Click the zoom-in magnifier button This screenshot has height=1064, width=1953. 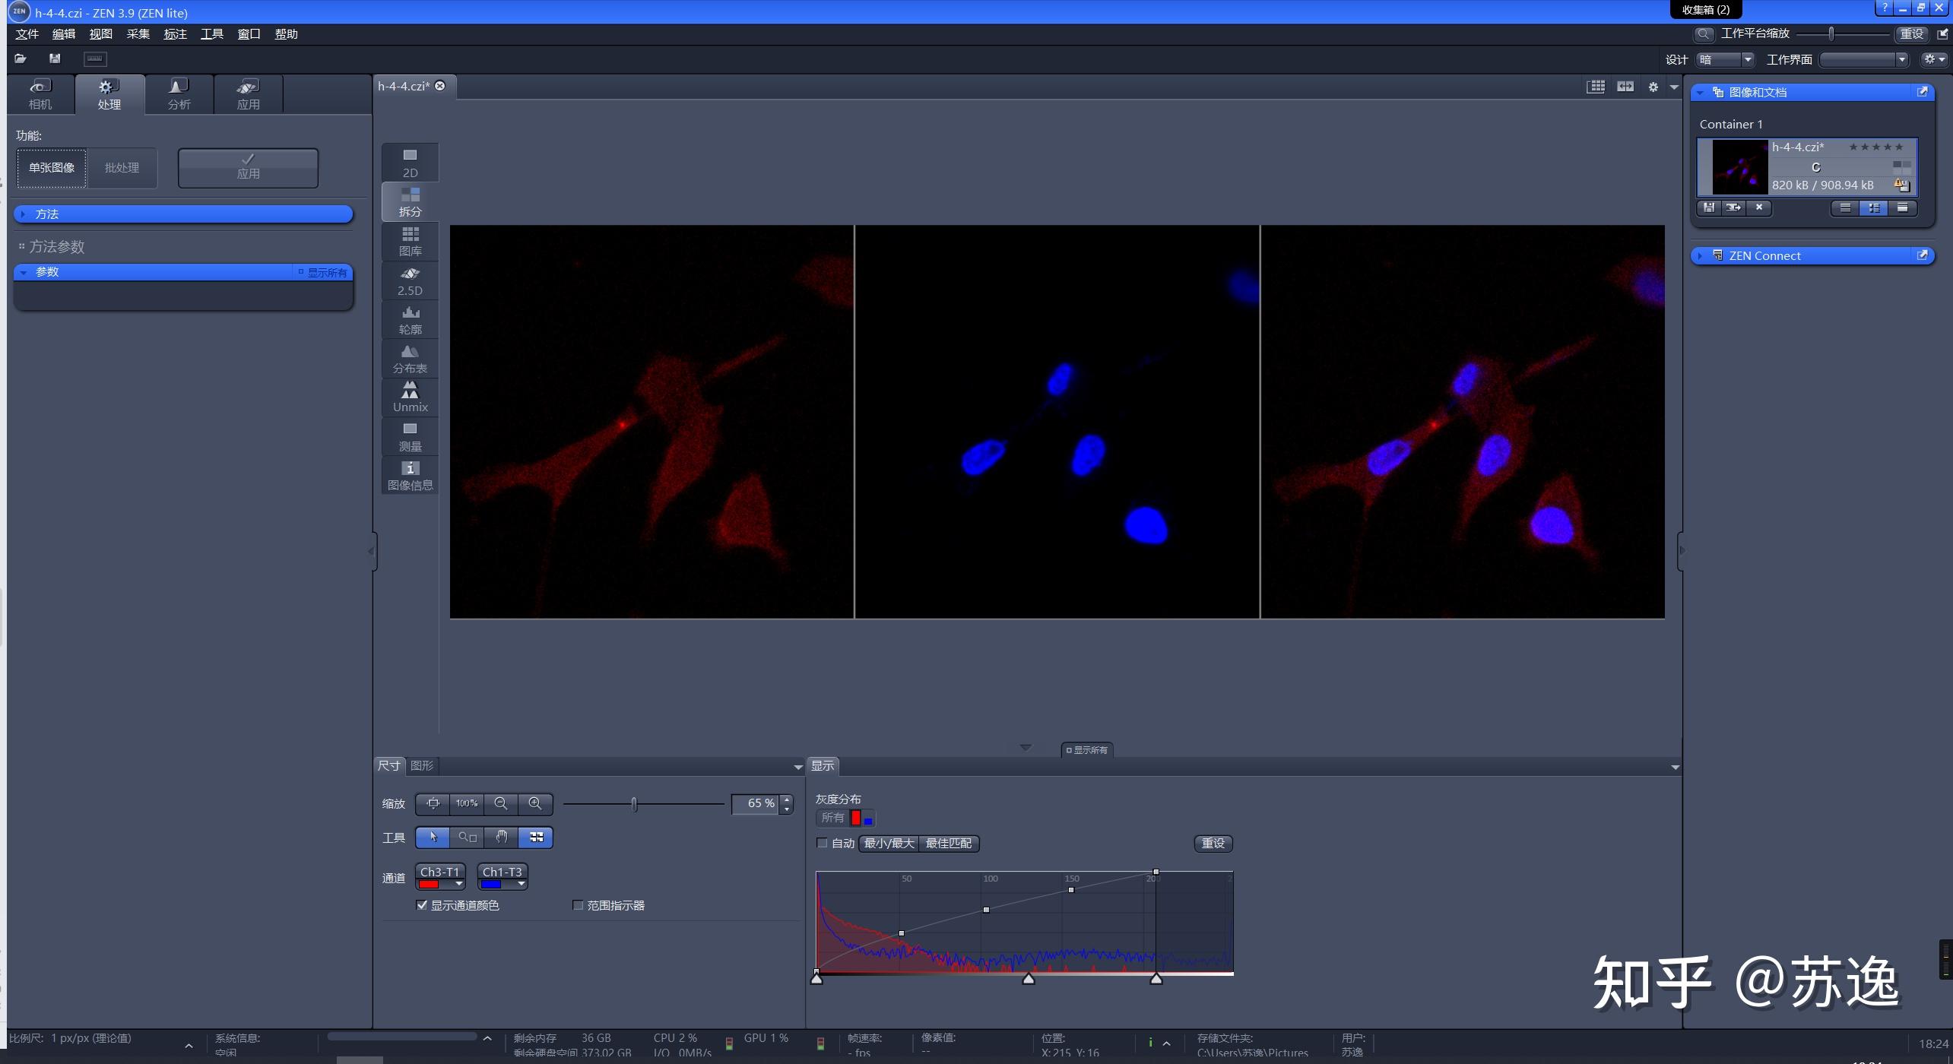click(535, 803)
